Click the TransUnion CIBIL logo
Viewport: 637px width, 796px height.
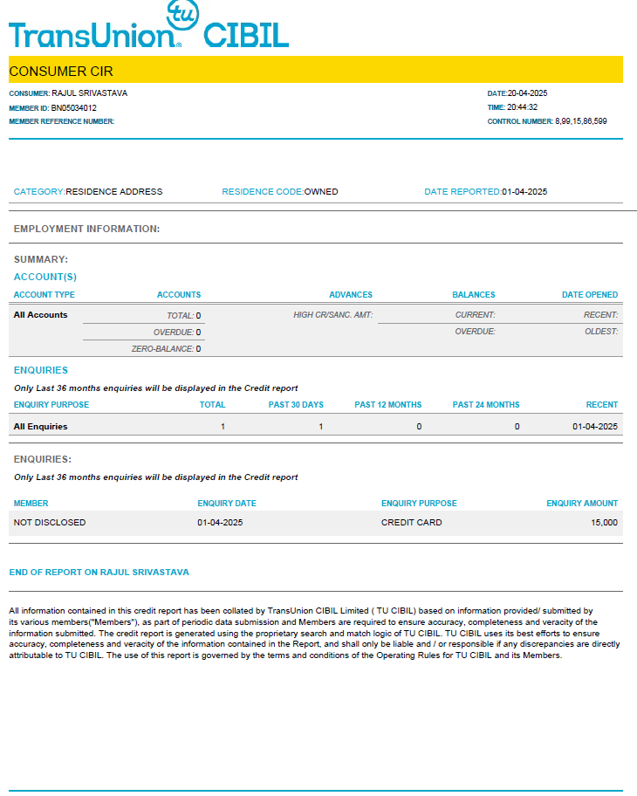pos(148,24)
